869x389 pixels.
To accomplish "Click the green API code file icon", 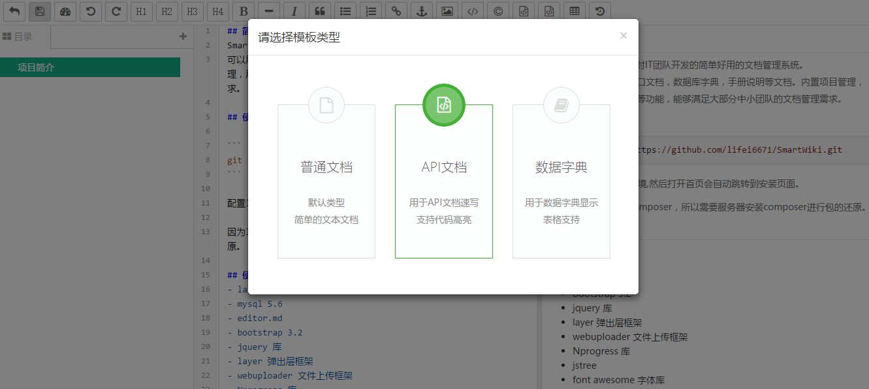I will 444,105.
